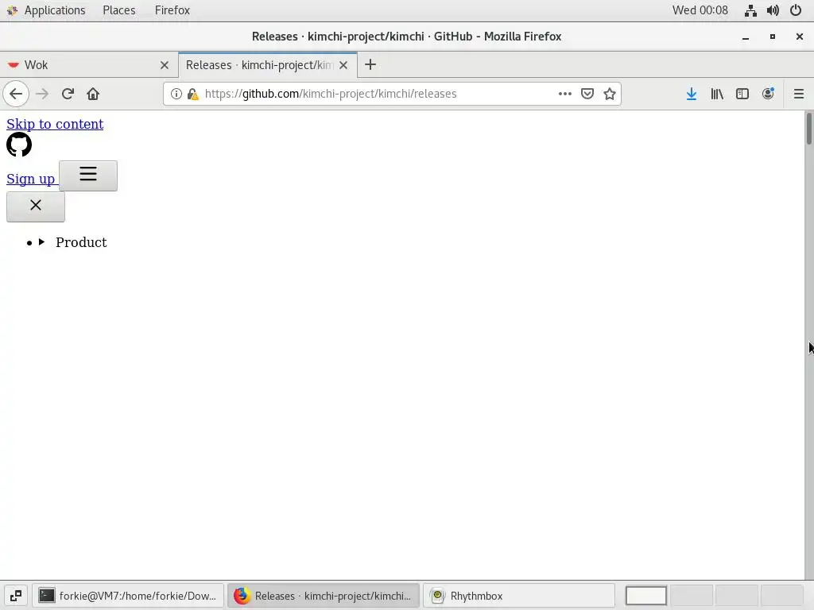Image resolution: width=814 pixels, height=610 pixels.
Task: Switch to the second workspace
Action: click(x=692, y=596)
